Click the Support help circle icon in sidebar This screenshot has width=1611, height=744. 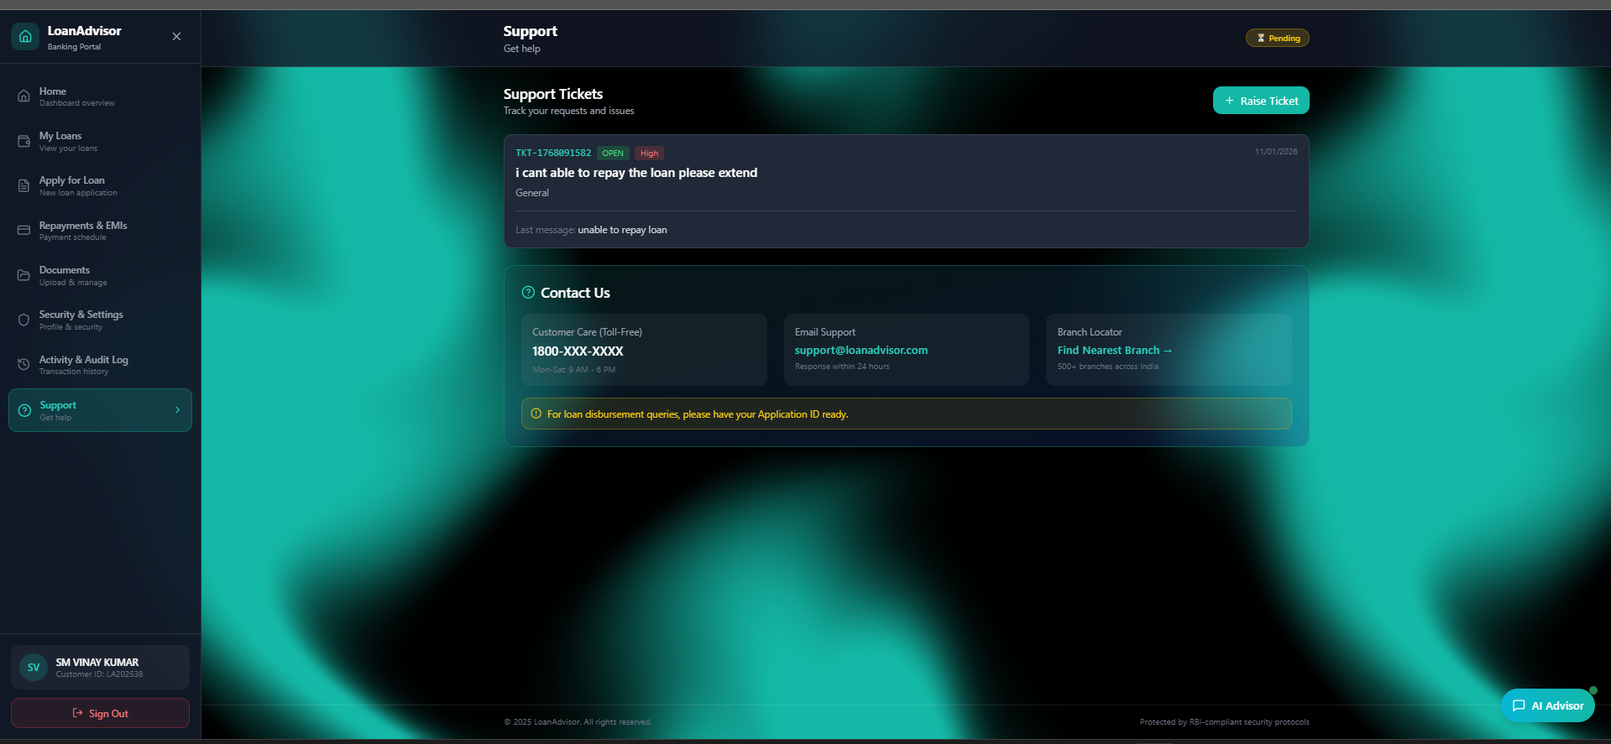point(24,410)
